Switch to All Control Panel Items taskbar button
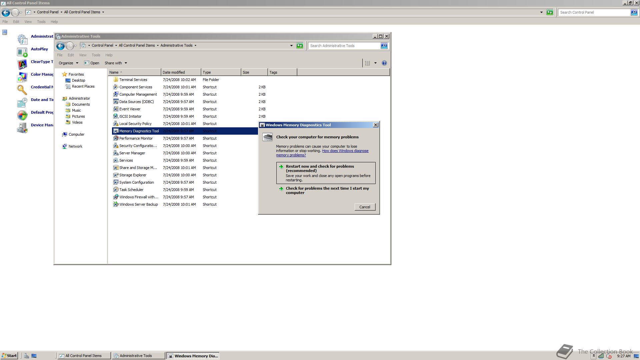The width and height of the screenshot is (640, 360). pyautogui.click(x=84, y=356)
